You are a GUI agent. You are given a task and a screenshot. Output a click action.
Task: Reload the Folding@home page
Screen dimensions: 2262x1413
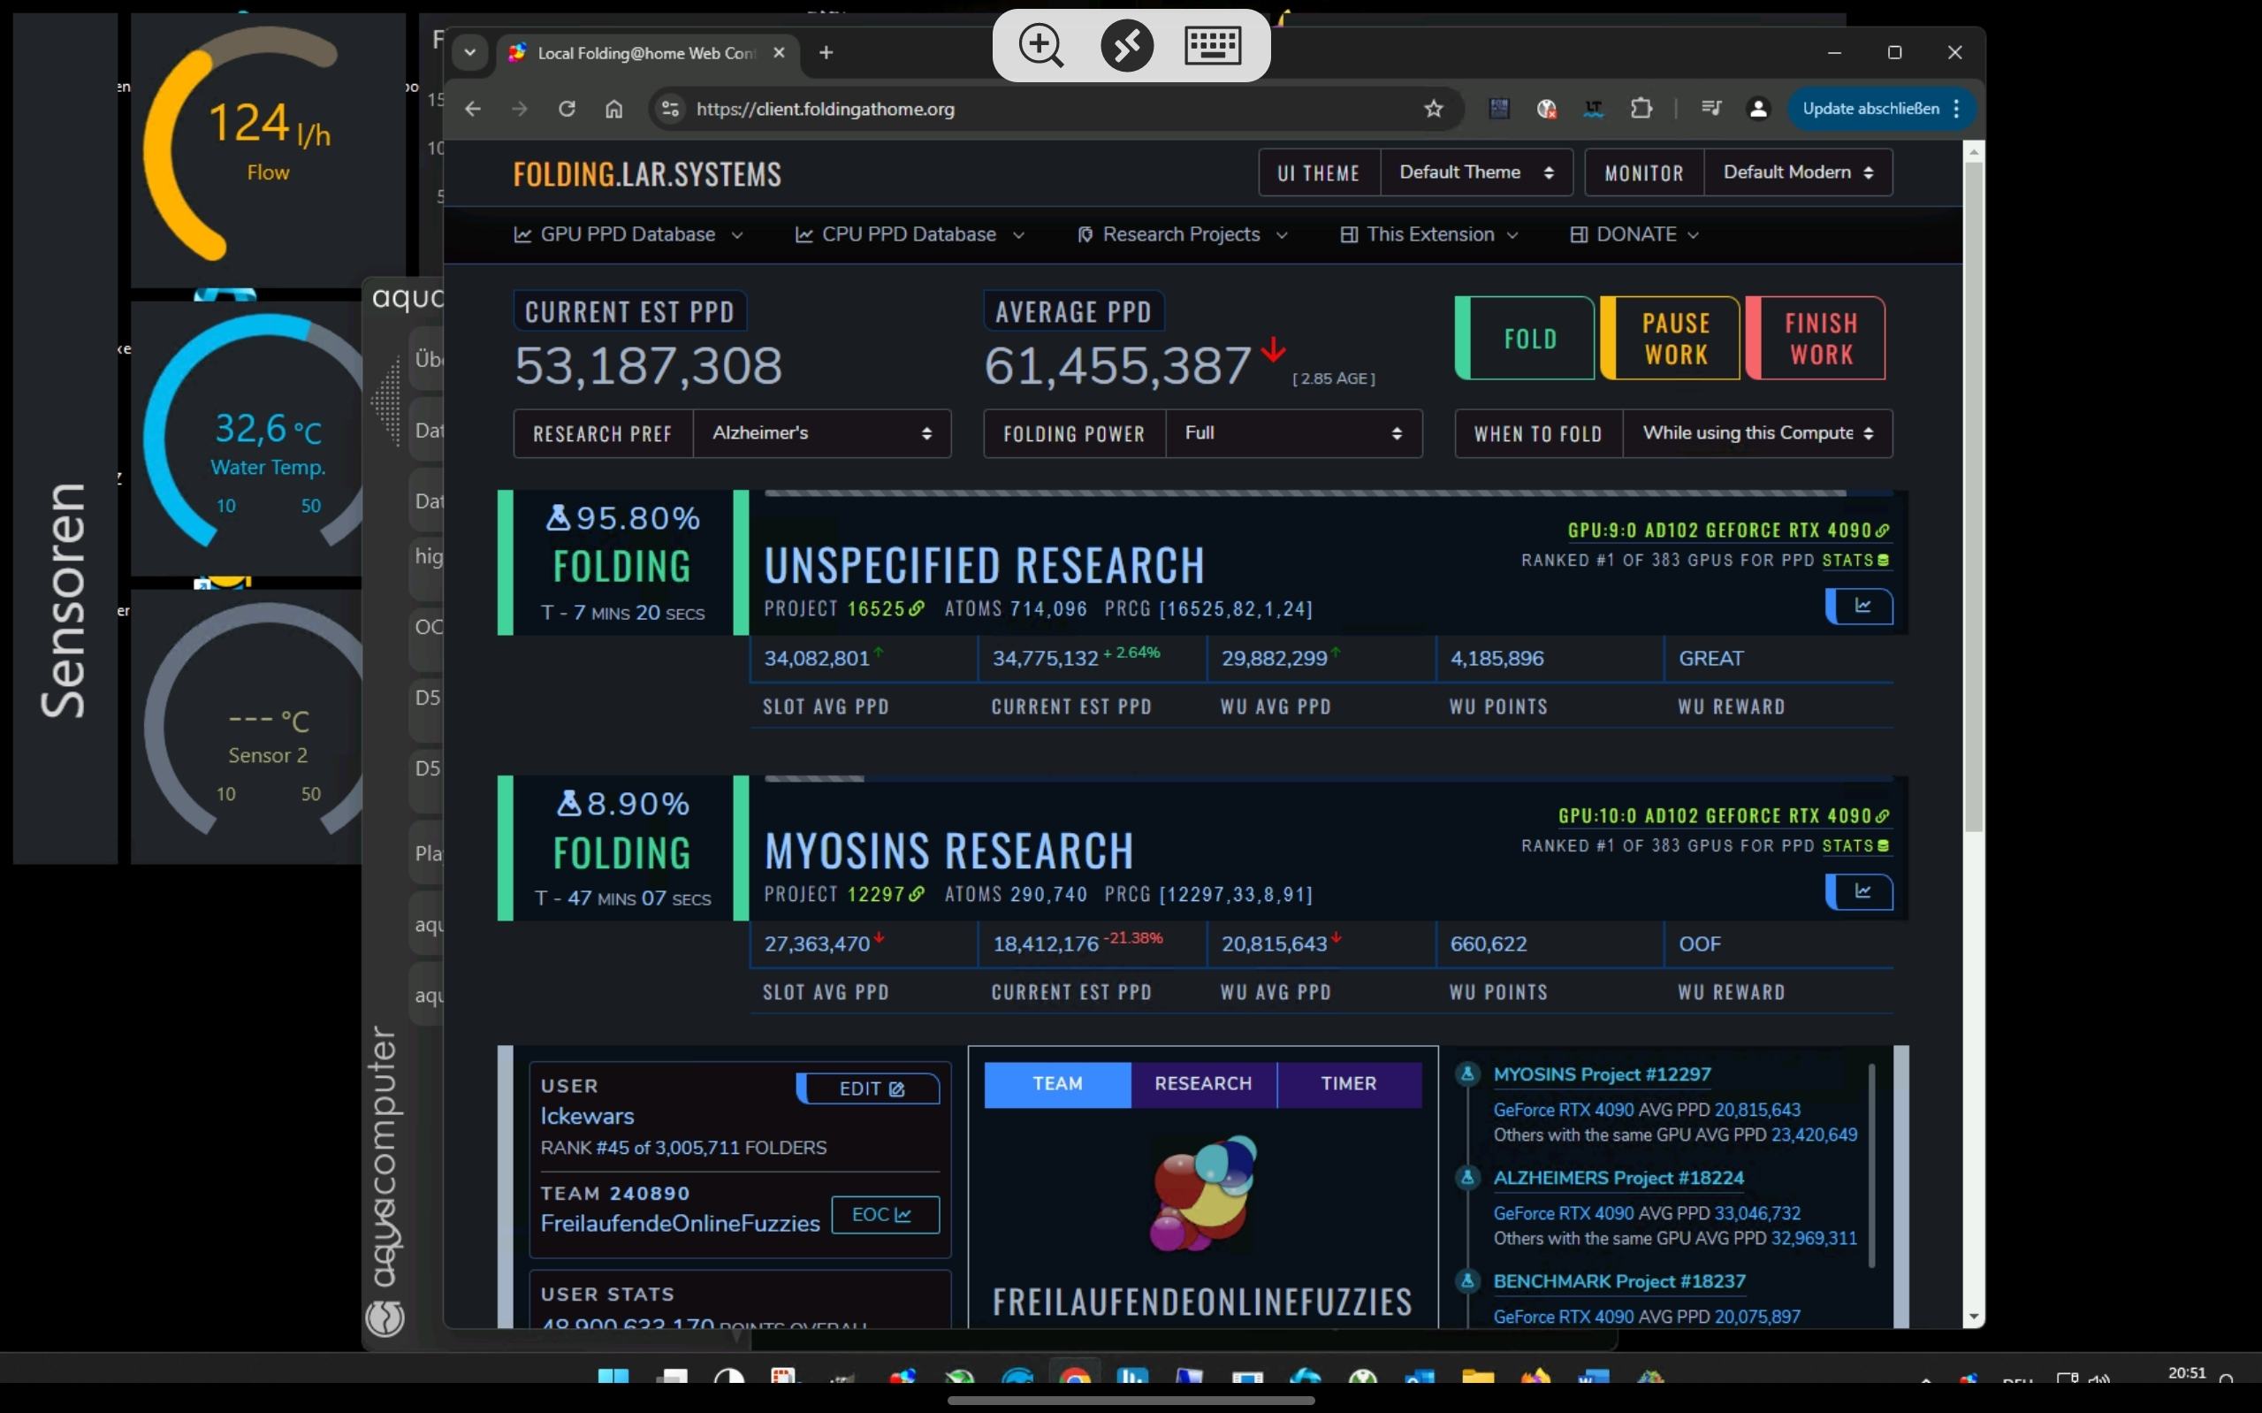(567, 110)
